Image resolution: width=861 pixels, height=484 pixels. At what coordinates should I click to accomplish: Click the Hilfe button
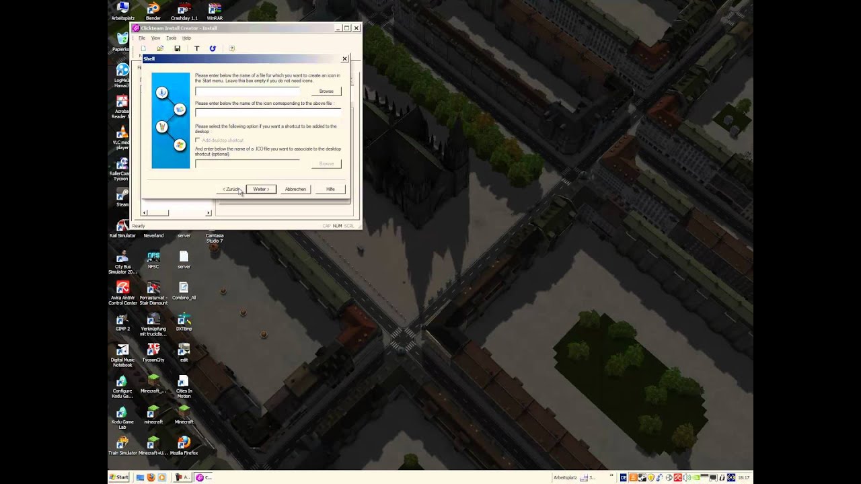(x=330, y=189)
